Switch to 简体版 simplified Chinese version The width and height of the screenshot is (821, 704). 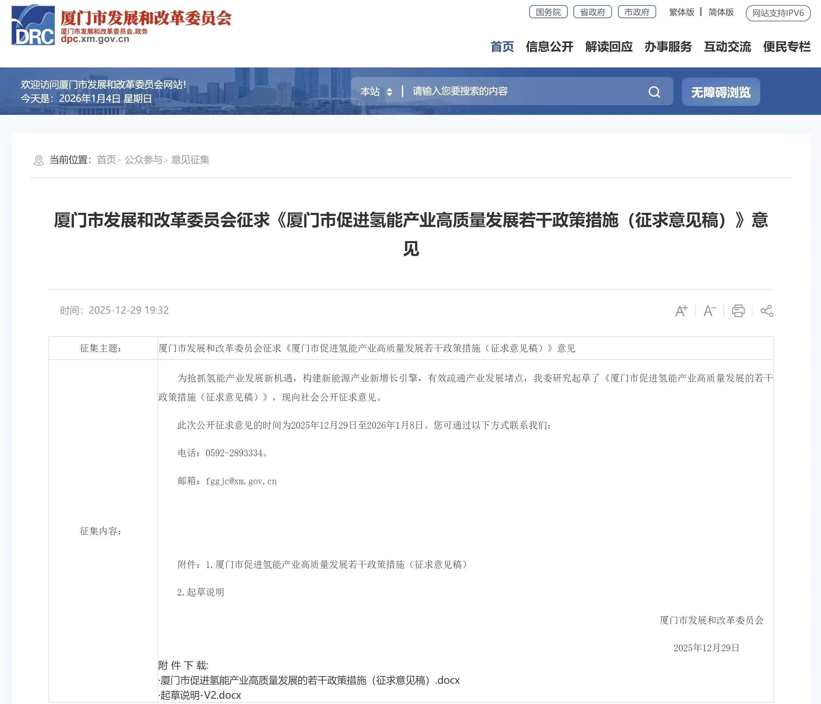(721, 12)
